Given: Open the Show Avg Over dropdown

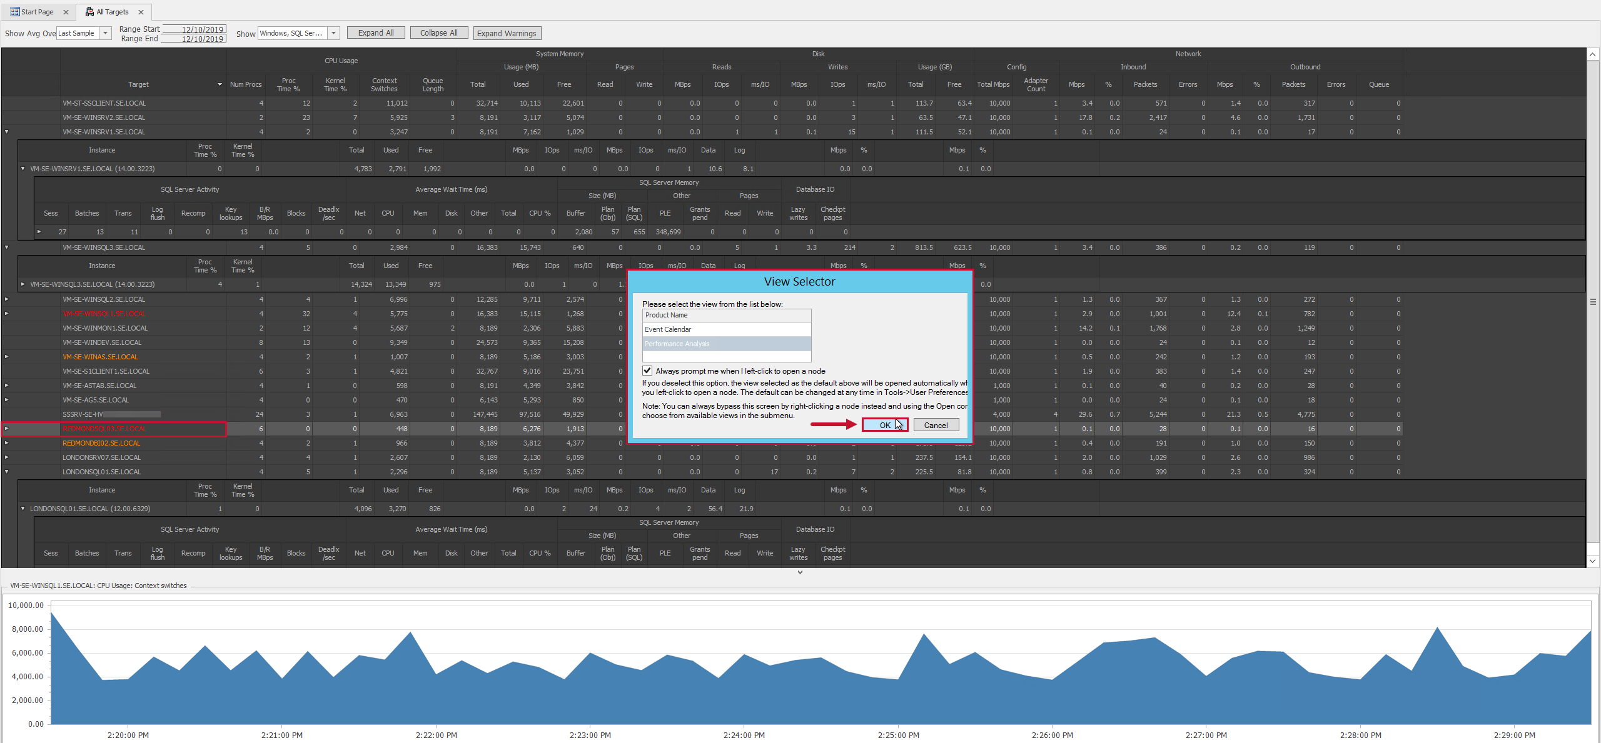Looking at the screenshot, I should (x=104, y=32).
